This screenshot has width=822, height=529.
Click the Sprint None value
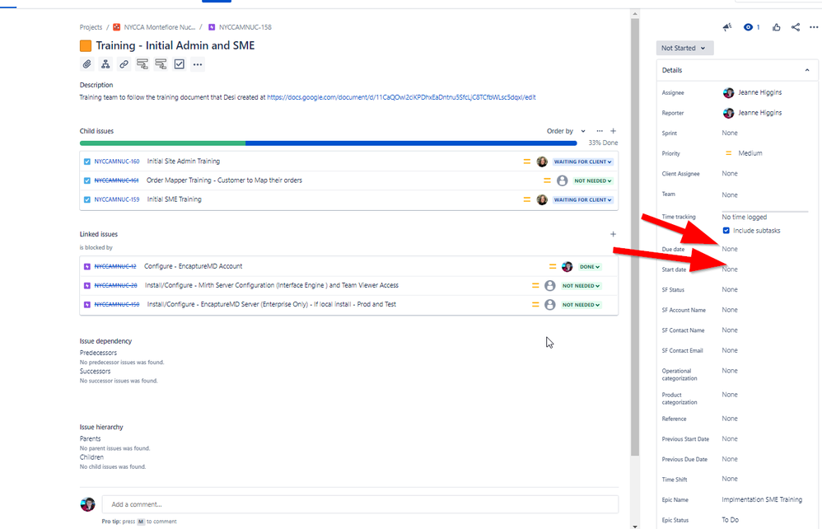click(730, 133)
